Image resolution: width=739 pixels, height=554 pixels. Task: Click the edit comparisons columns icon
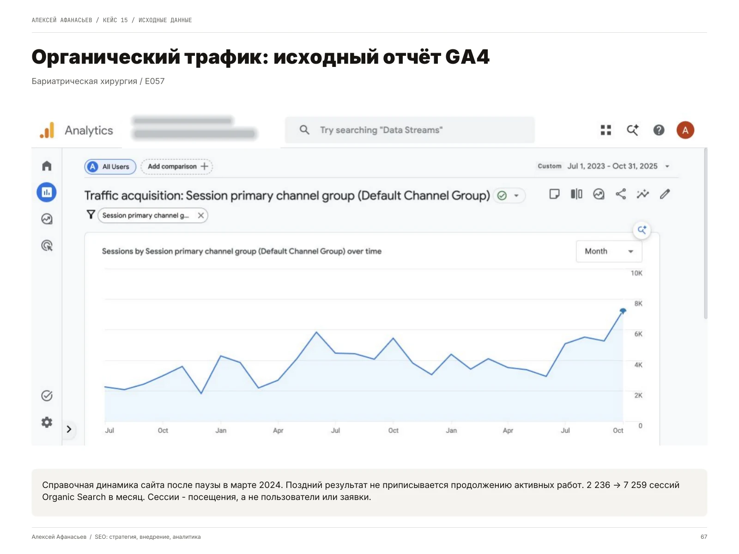tap(576, 194)
